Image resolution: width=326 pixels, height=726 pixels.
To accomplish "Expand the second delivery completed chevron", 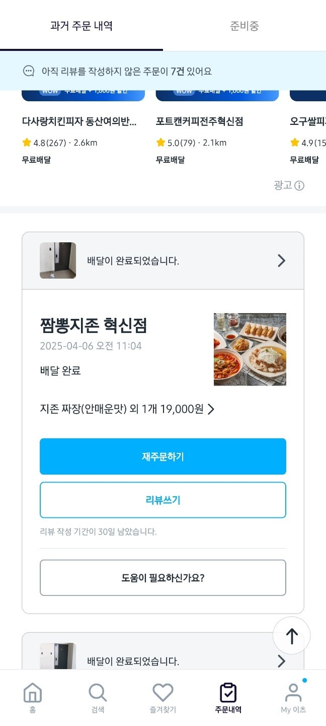I will 281,661.
